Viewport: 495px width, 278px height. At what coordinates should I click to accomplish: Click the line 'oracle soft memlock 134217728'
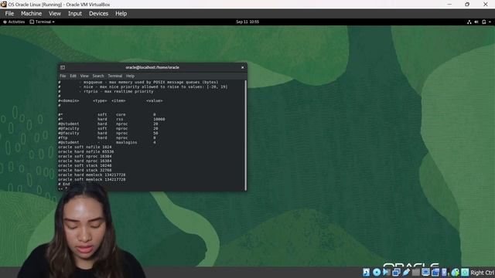[91, 179]
